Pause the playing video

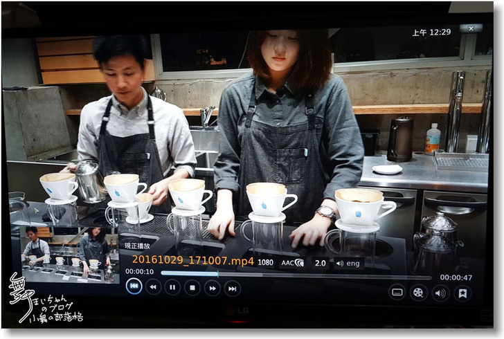(x=172, y=287)
